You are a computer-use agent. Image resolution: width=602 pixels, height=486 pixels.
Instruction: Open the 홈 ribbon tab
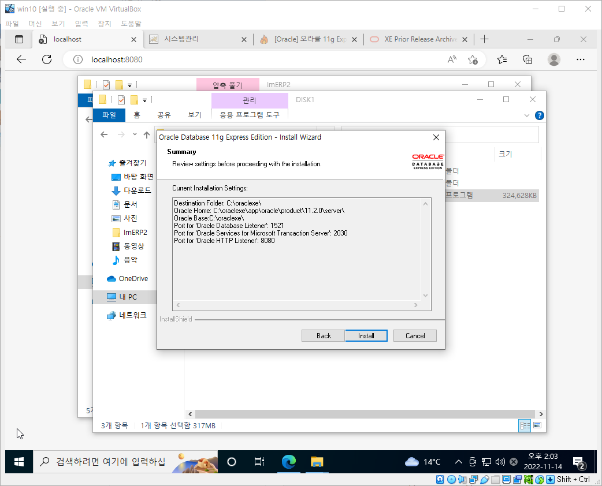point(137,115)
